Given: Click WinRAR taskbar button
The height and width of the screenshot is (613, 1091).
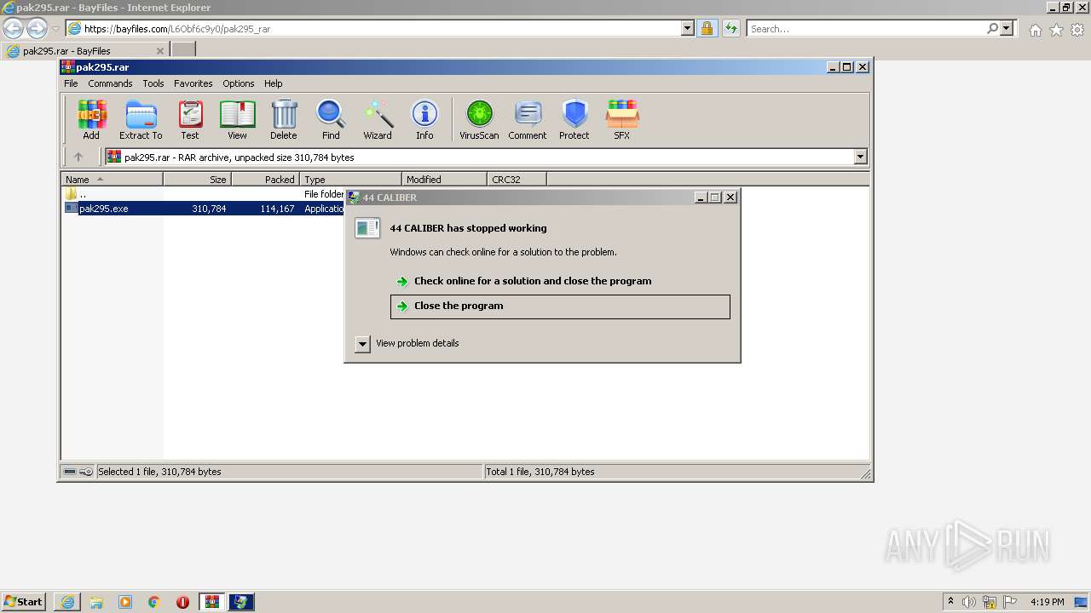Looking at the screenshot, I should (x=212, y=602).
